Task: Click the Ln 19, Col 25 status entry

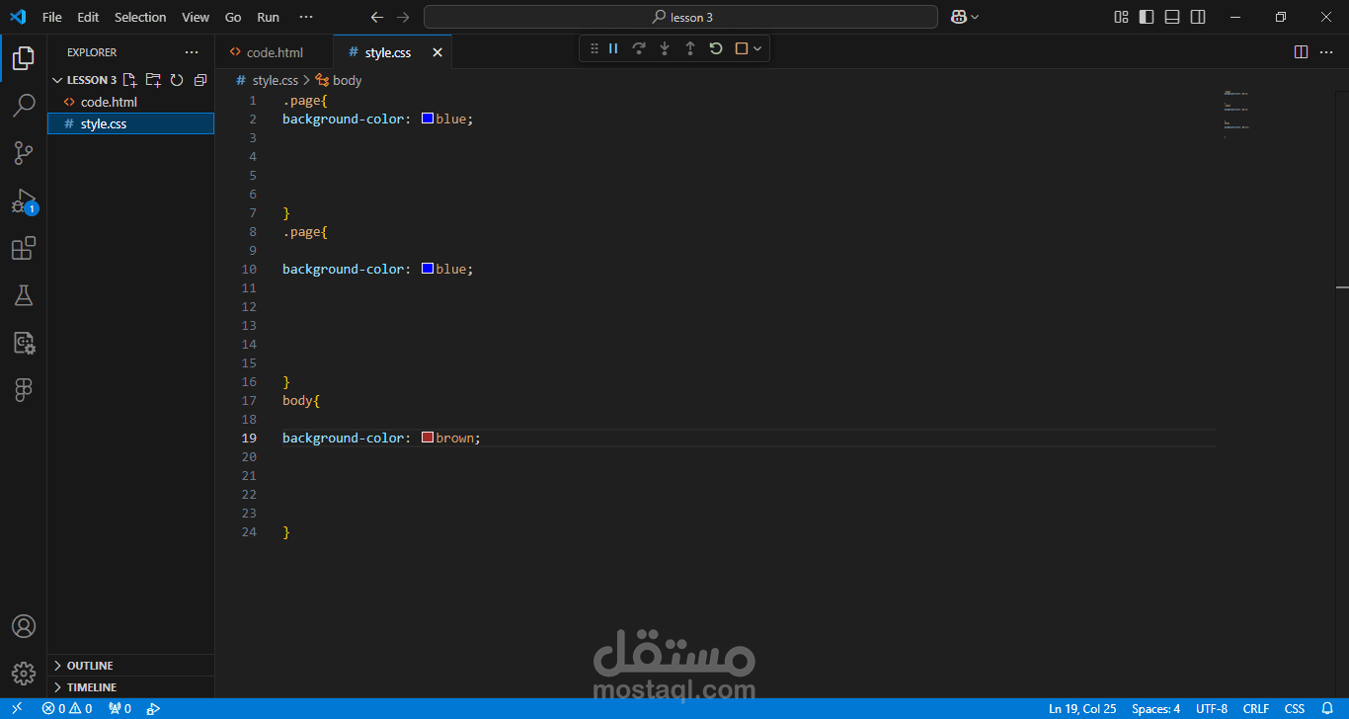Action: click(x=1082, y=709)
